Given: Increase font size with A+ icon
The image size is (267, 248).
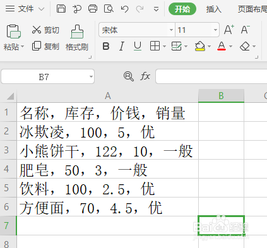Looking at the screenshot, I should point(229,30).
